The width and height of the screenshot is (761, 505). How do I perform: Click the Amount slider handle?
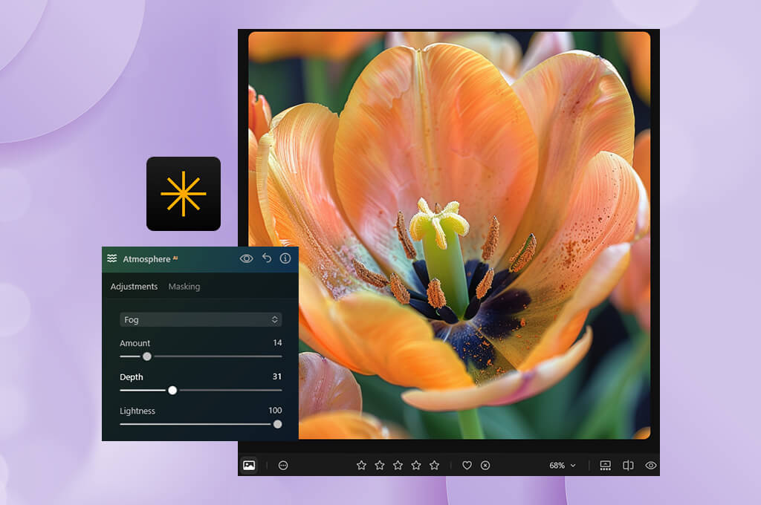pos(146,356)
